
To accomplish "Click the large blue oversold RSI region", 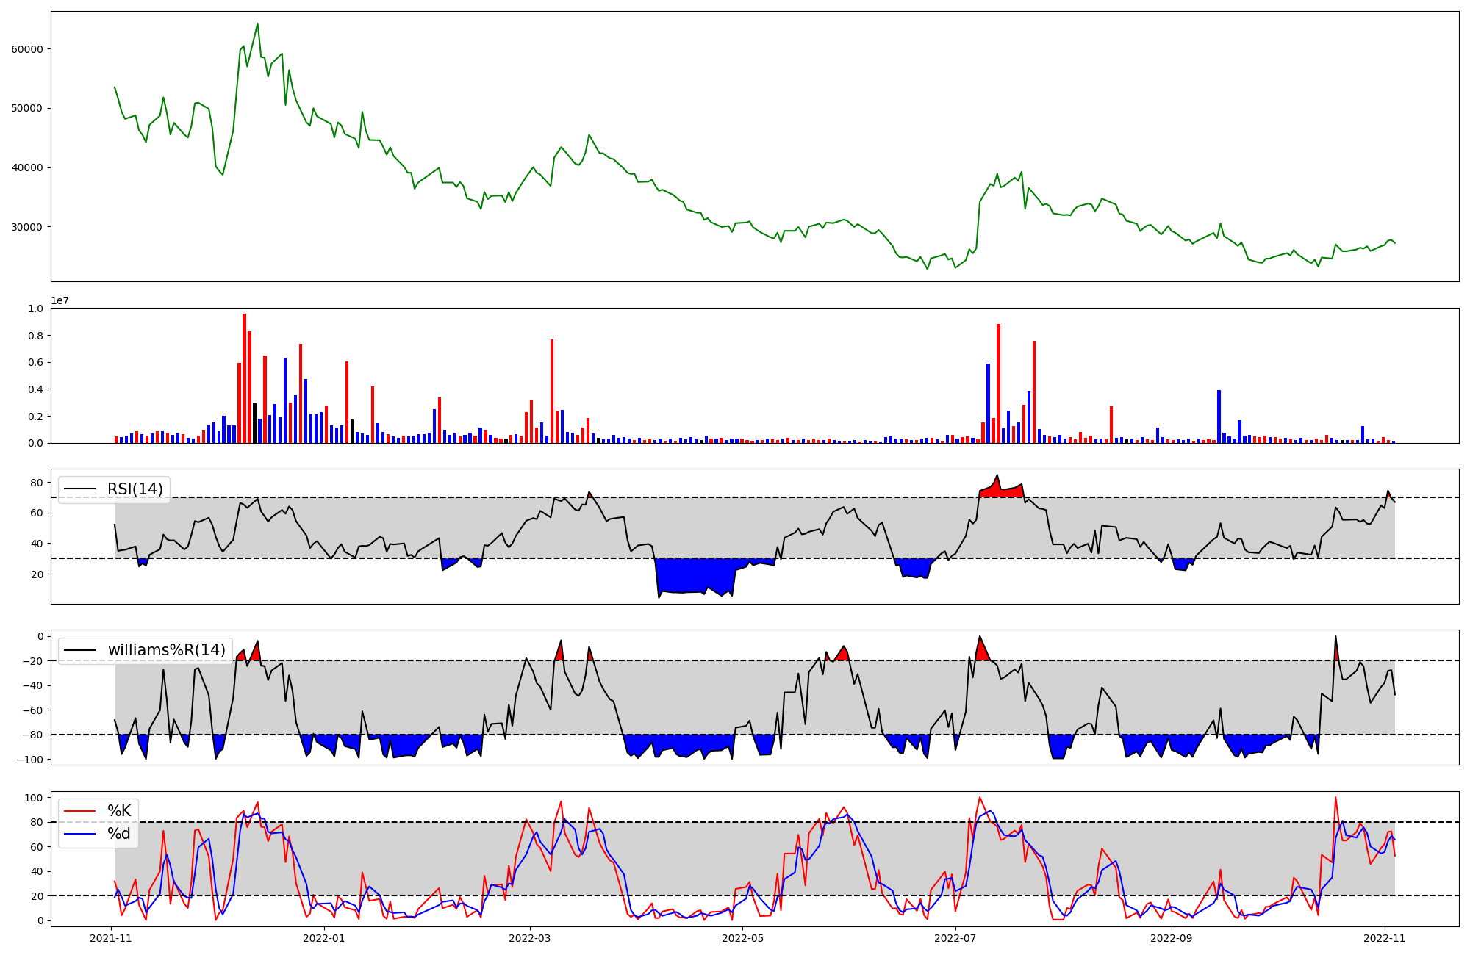I will (695, 574).
